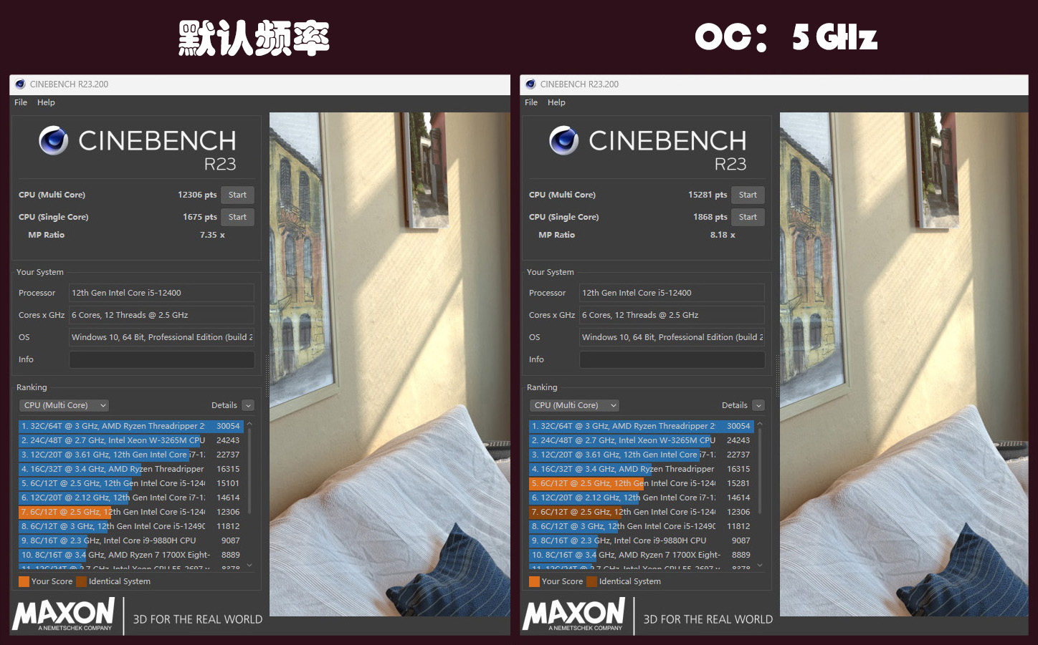Click the 12306 pts Multi Core score
The image size is (1038, 645).
tap(197, 195)
